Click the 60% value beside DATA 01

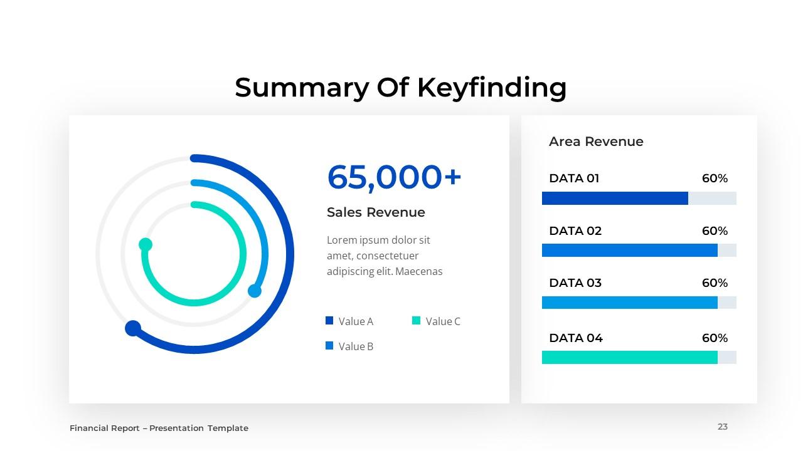click(x=715, y=179)
